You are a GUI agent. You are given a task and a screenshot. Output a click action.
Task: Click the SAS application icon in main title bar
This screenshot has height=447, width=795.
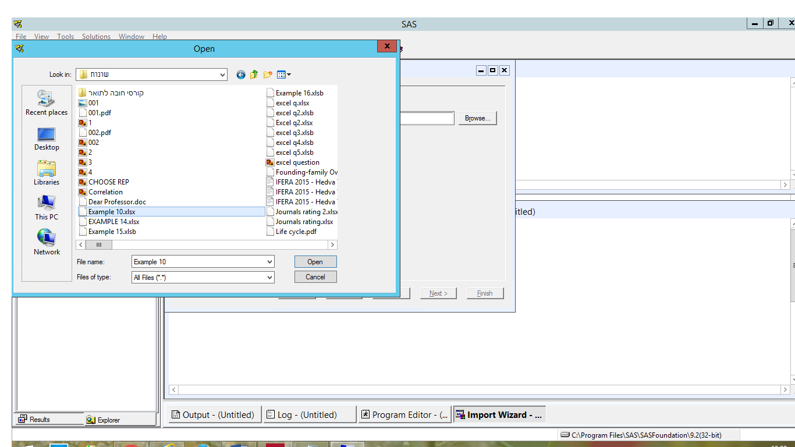18,24
